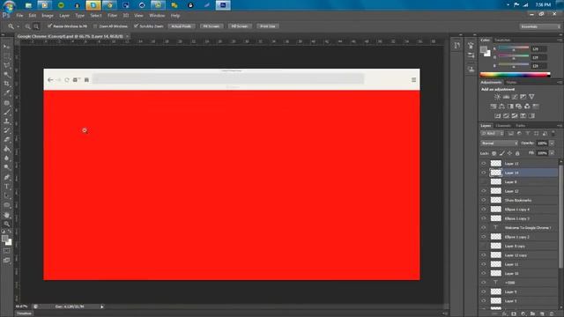
Task: Click the Fit Screen button
Action: click(x=211, y=26)
